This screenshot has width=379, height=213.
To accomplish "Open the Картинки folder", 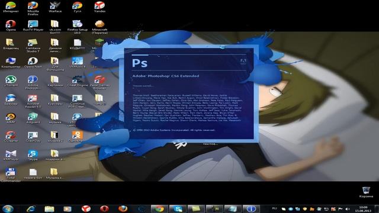I will tap(55, 82).
